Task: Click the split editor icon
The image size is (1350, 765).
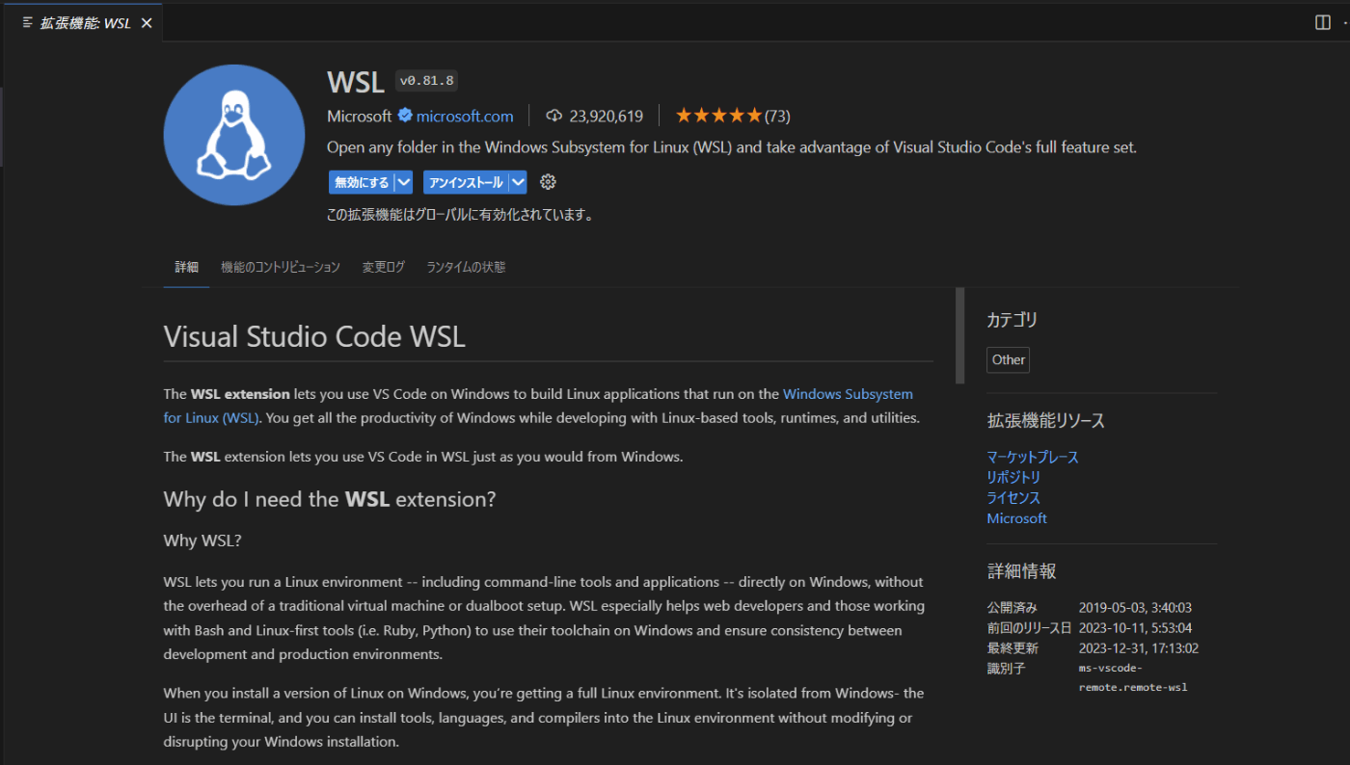Action: pos(1323,23)
